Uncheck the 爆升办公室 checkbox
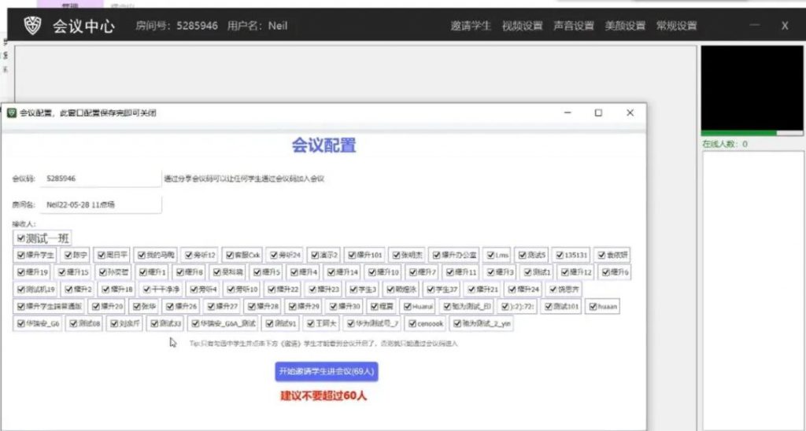The image size is (806, 431). (x=436, y=255)
